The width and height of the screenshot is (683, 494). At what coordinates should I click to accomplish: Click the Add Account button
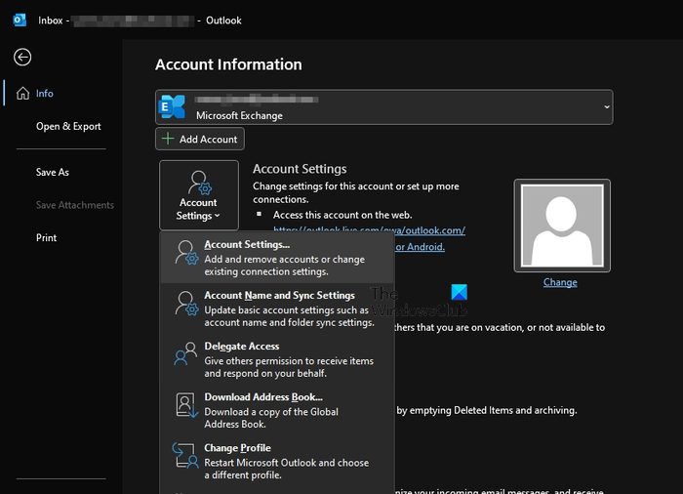200,140
